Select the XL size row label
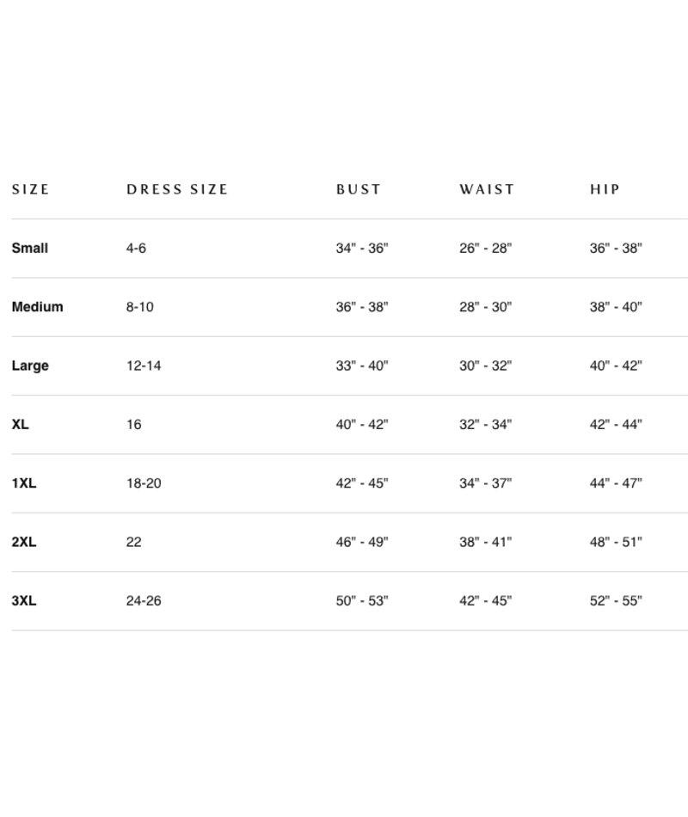The height and width of the screenshot is (817, 688). [x=20, y=425]
